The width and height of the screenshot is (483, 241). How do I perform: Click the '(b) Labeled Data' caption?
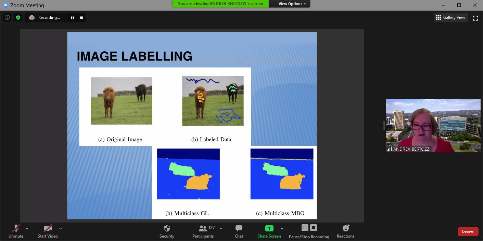coord(211,139)
